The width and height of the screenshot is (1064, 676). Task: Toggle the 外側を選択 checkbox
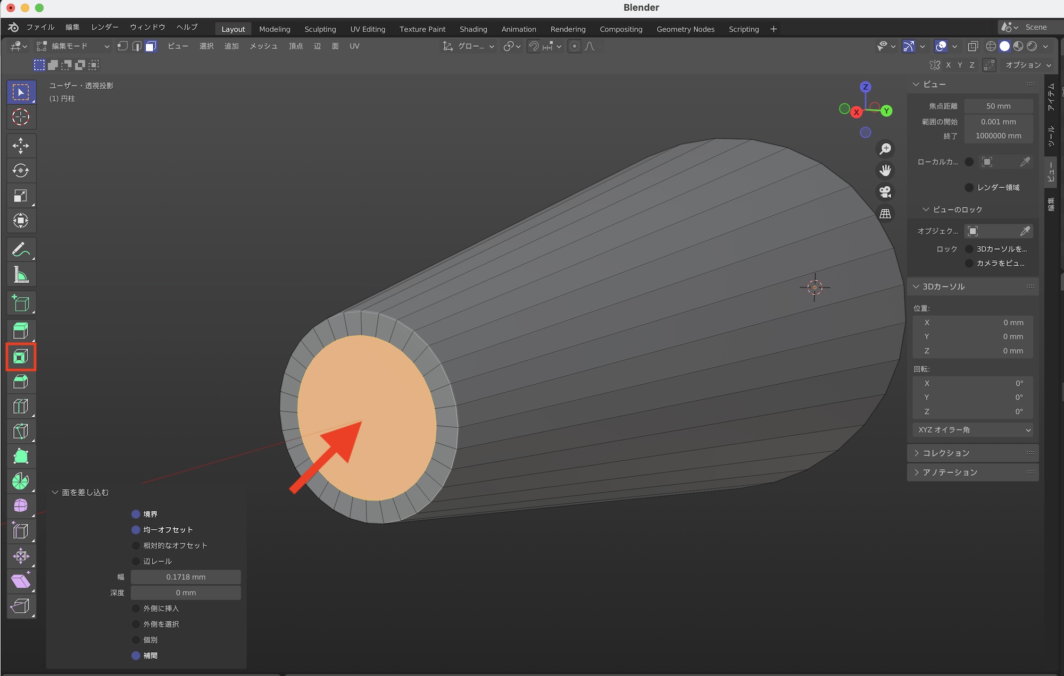(x=136, y=624)
